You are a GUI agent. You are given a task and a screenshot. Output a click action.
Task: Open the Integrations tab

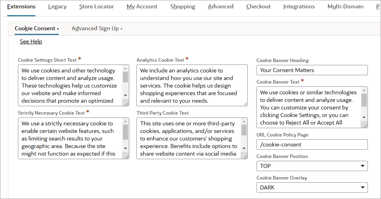299,7
